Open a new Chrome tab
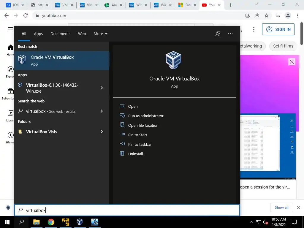 click(230, 5)
